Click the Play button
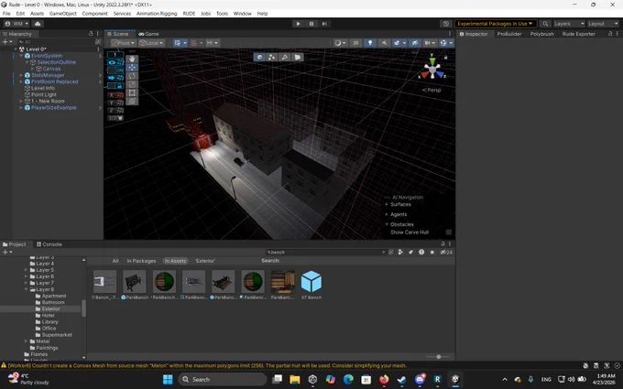Screen dimensions: 623x389 click(298, 24)
